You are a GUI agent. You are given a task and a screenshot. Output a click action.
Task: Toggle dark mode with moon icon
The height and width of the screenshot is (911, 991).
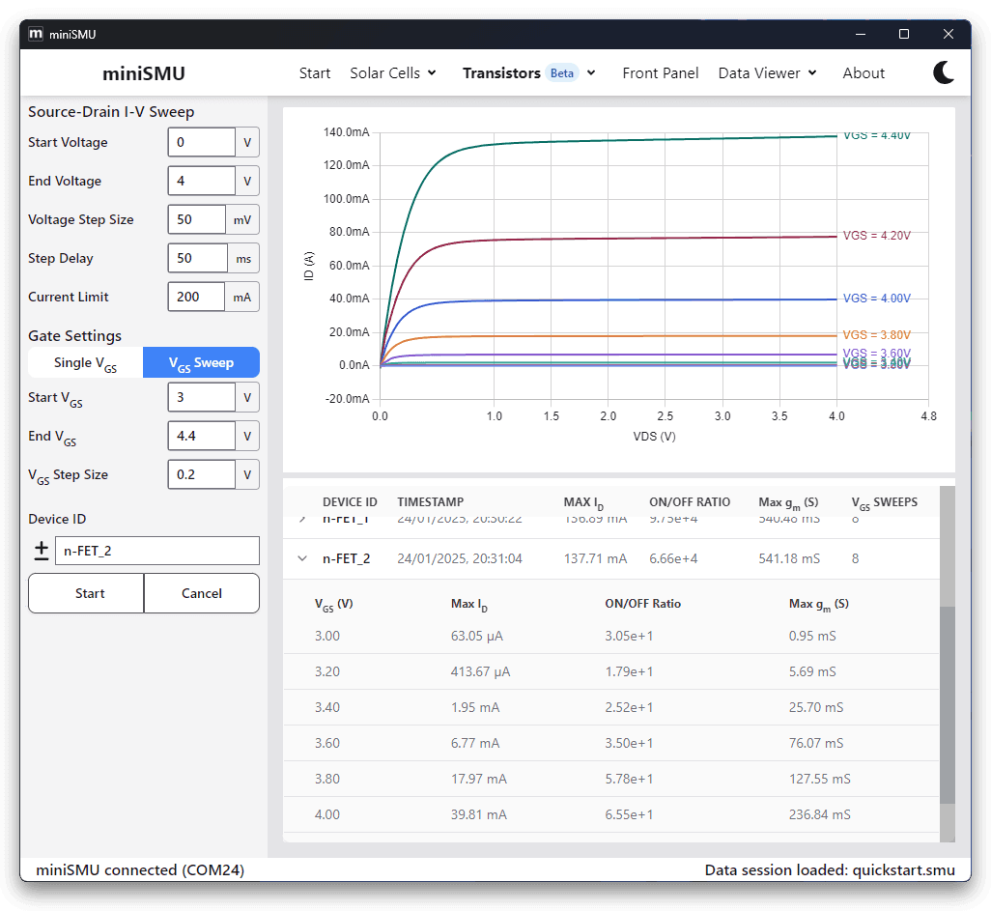(944, 72)
